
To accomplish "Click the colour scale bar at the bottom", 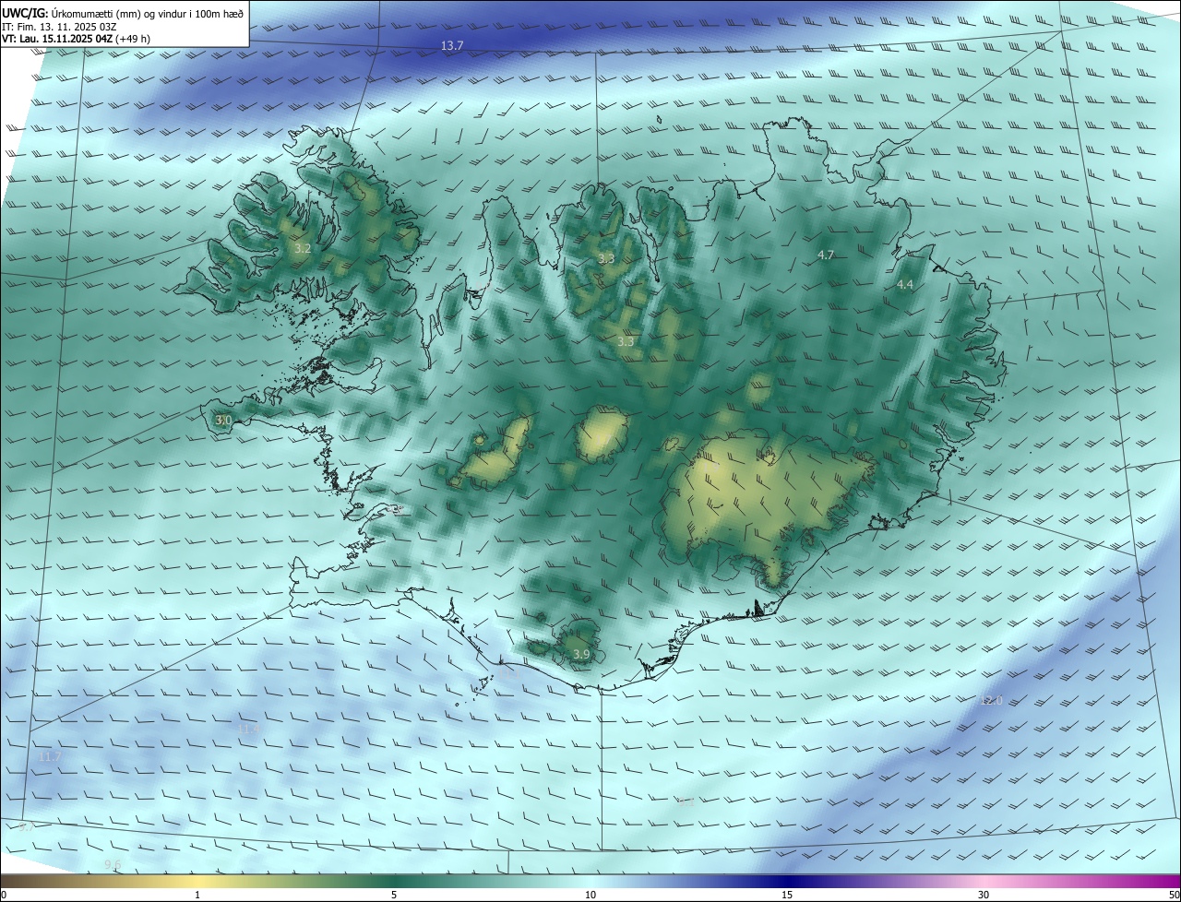I will (x=590, y=882).
